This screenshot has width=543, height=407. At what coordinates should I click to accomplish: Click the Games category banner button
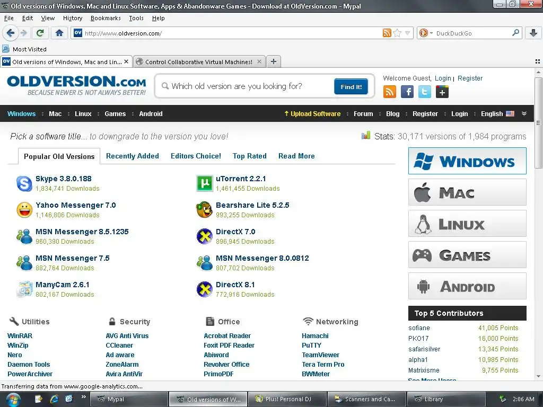point(467,255)
